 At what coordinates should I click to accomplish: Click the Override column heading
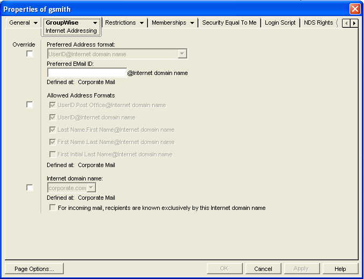click(24, 44)
